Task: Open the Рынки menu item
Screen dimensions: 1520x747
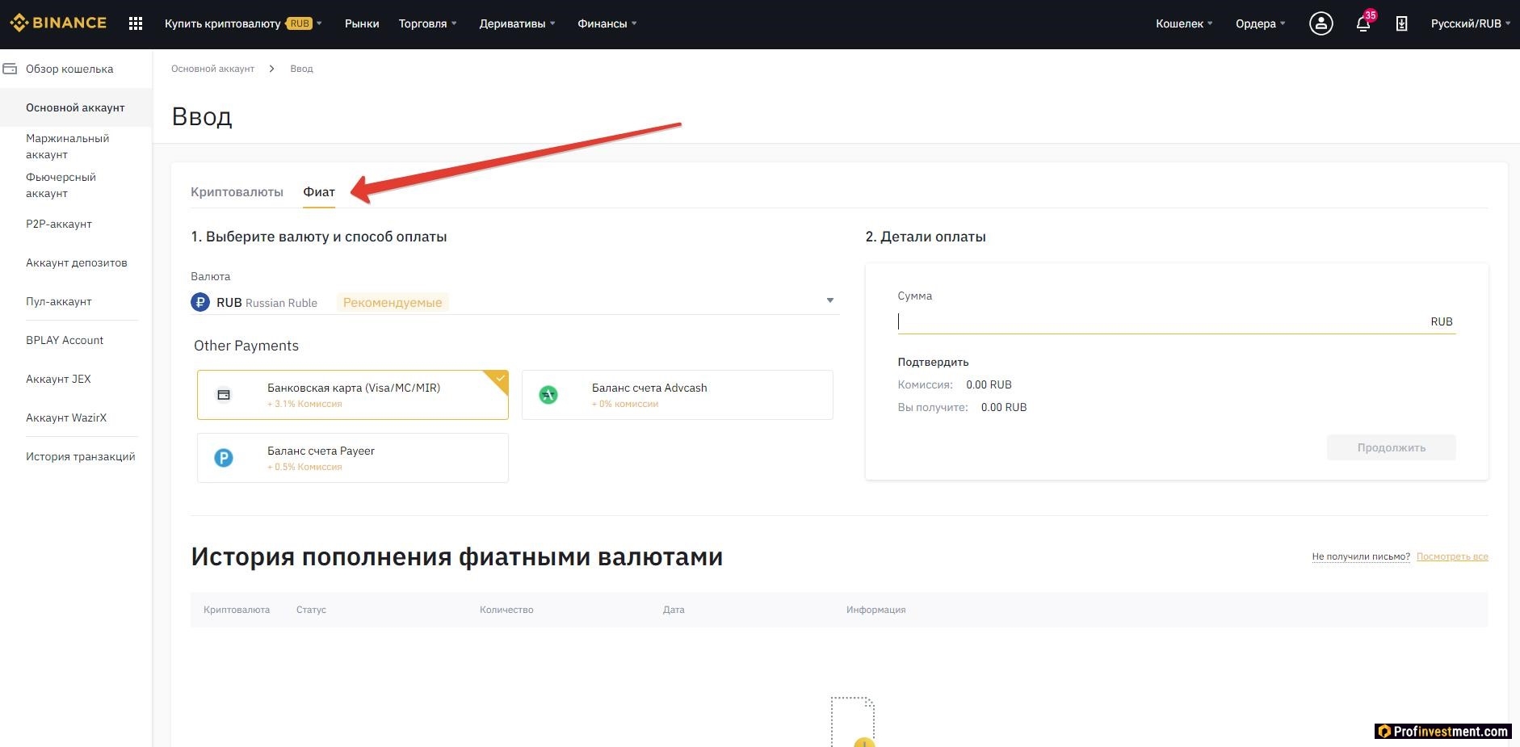Action: [362, 23]
